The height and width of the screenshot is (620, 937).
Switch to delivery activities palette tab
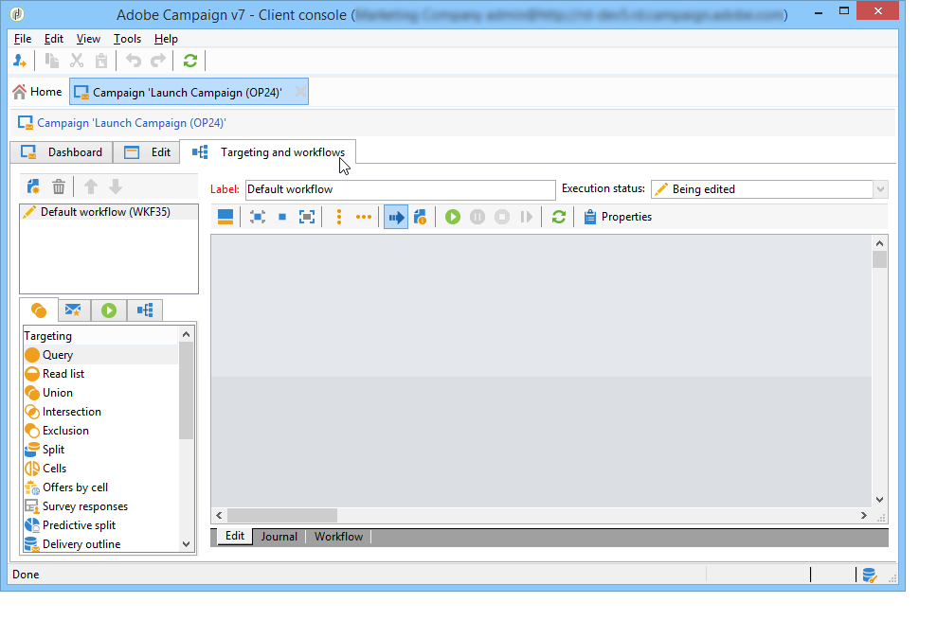(x=74, y=310)
